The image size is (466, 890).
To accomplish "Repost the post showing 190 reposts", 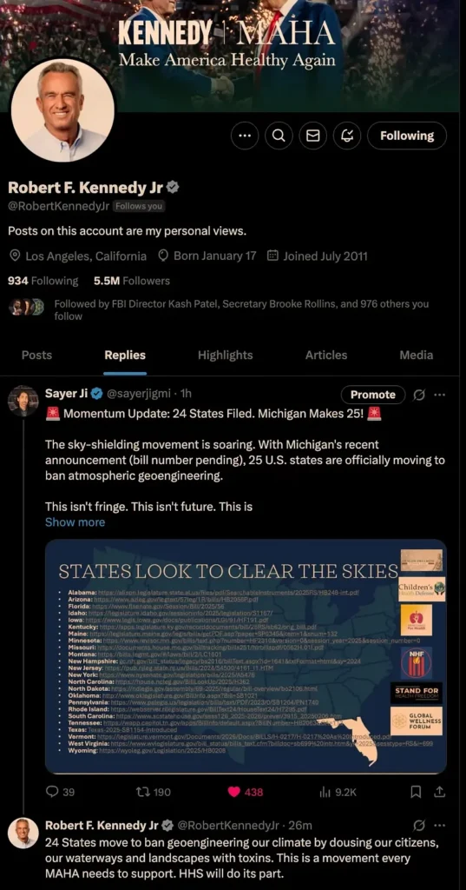I will (154, 792).
